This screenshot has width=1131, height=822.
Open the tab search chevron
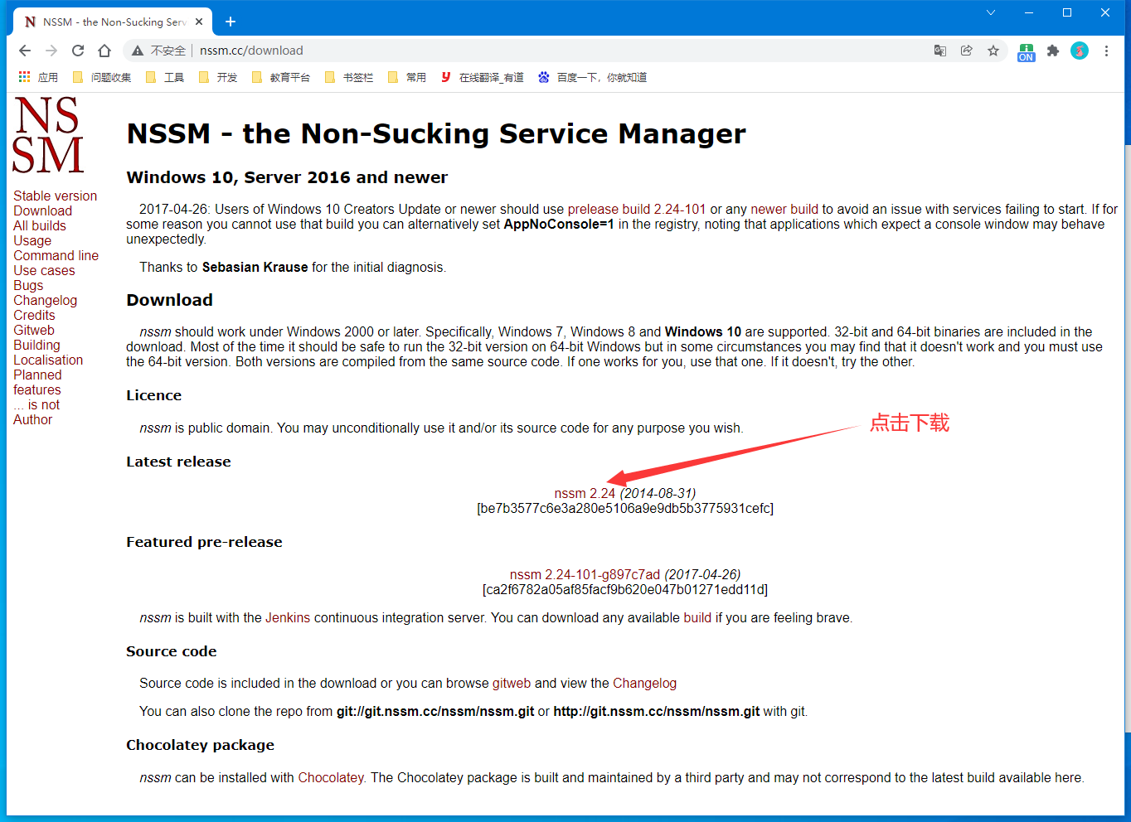coord(992,12)
